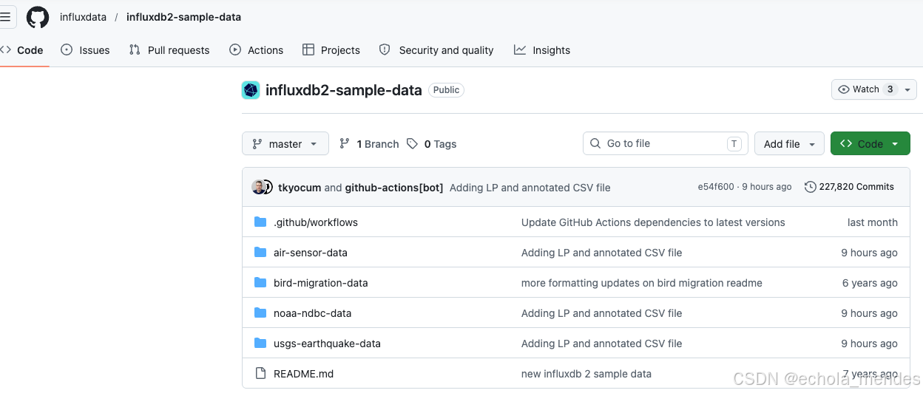
Task: Focus the Go to file search field
Action: coord(666,143)
